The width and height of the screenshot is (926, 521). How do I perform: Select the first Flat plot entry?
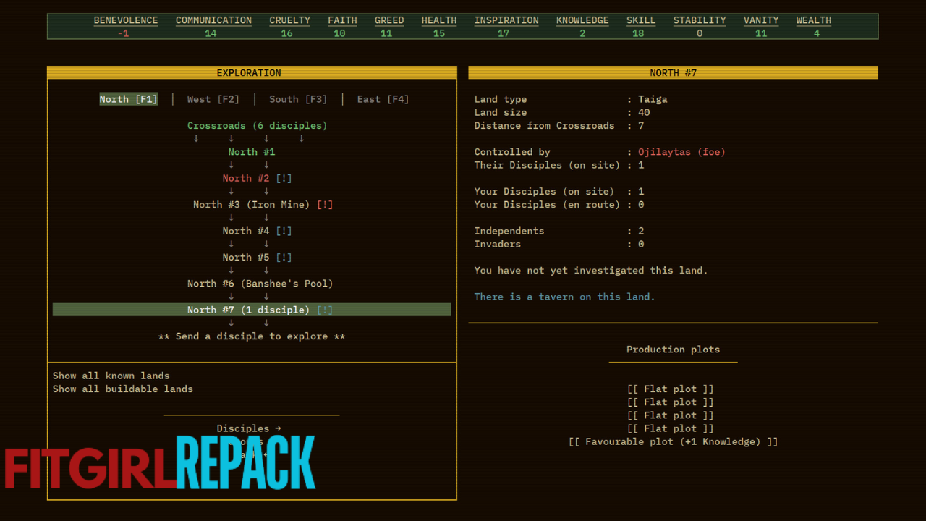[670, 389]
